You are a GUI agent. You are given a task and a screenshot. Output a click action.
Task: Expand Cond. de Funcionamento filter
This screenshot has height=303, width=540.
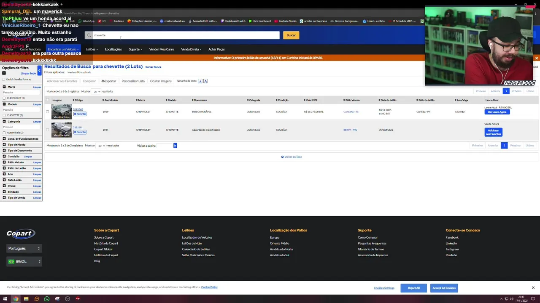(4, 139)
